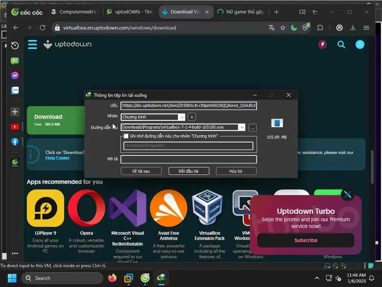382x287 pixels.
Task: Open Messenger from the sidebar
Action: click(x=15, y=75)
